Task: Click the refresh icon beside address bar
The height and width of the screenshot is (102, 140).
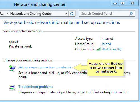Action: tap(72, 14)
